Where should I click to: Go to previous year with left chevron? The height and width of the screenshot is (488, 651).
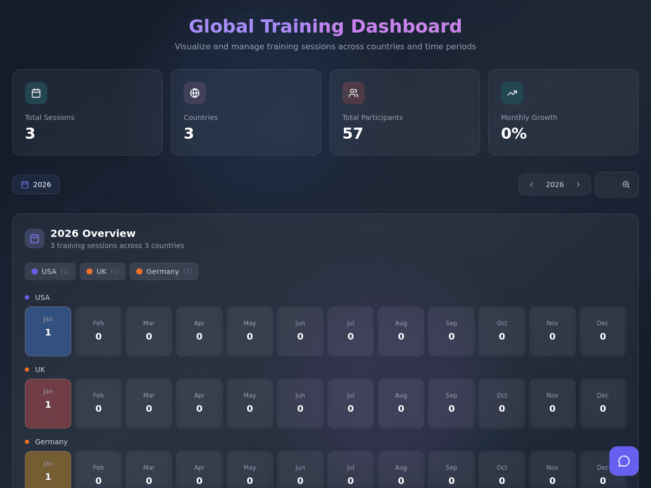pyautogui.click(x=531, y=185)
